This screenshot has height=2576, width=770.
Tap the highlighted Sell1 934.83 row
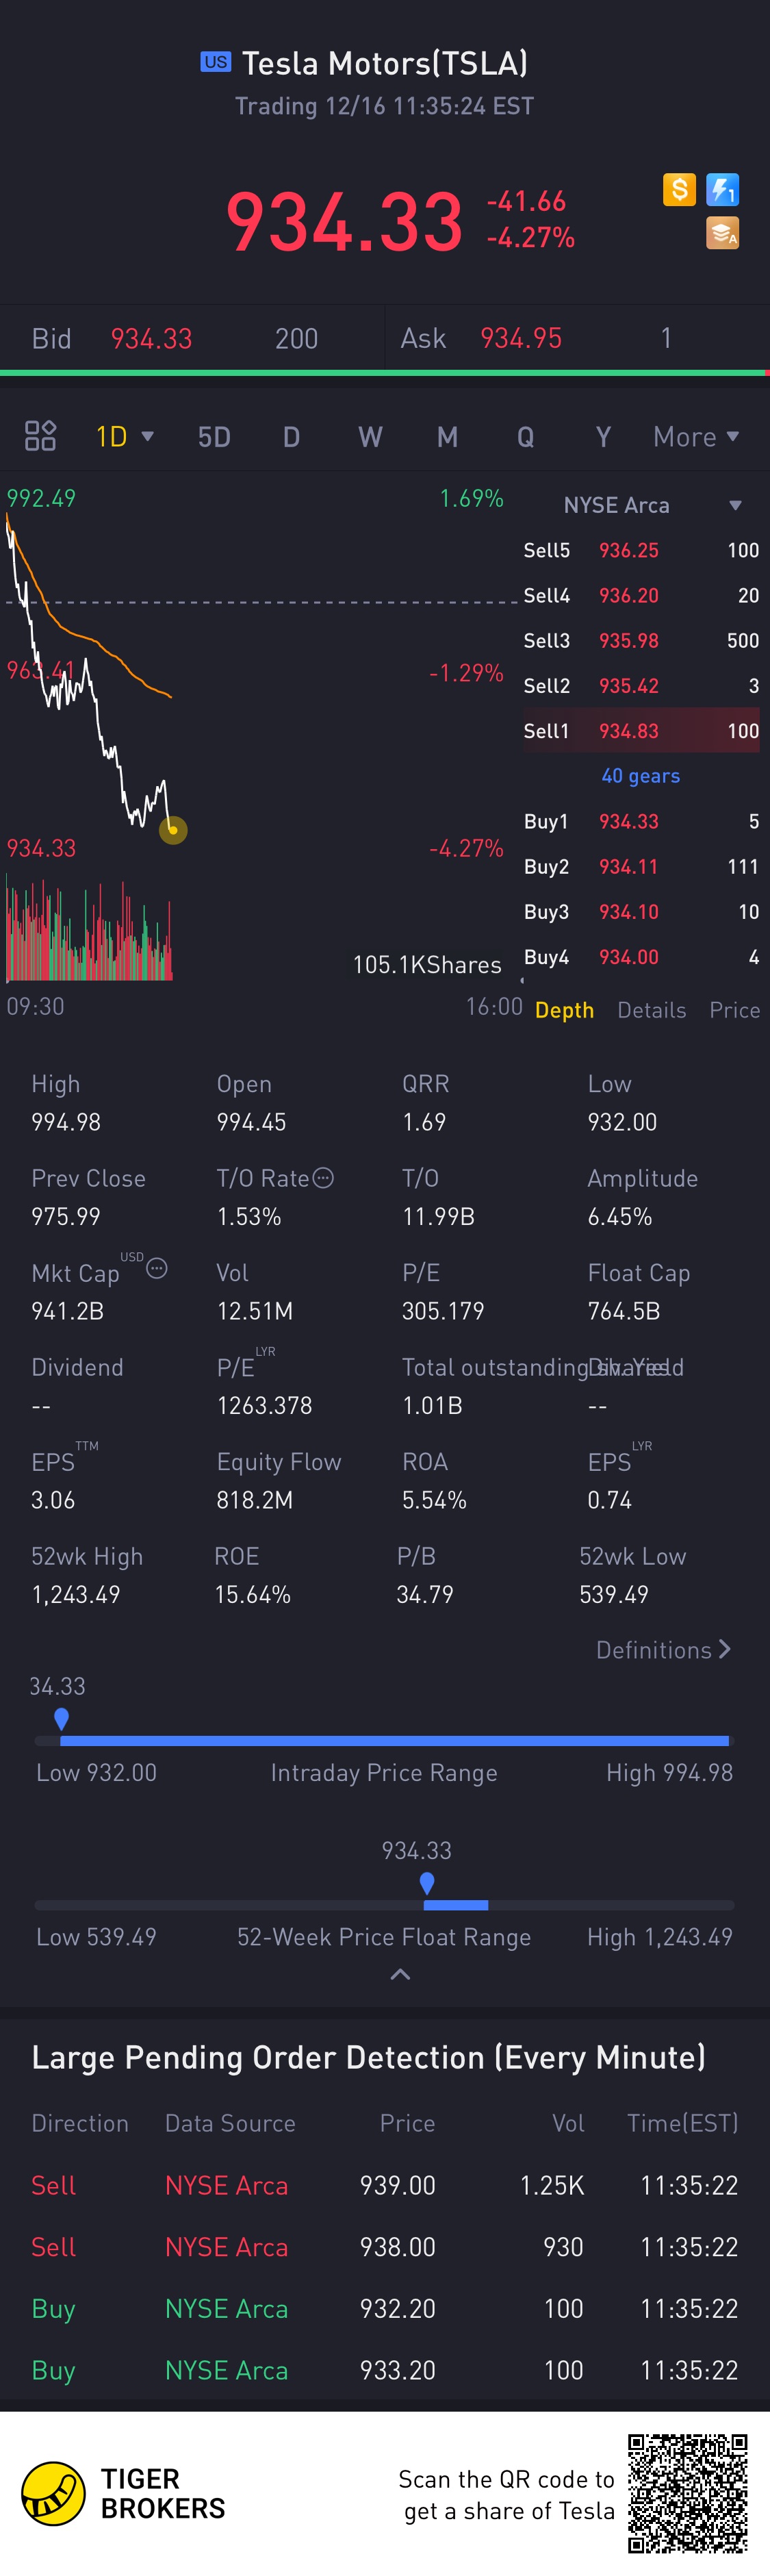641,731
